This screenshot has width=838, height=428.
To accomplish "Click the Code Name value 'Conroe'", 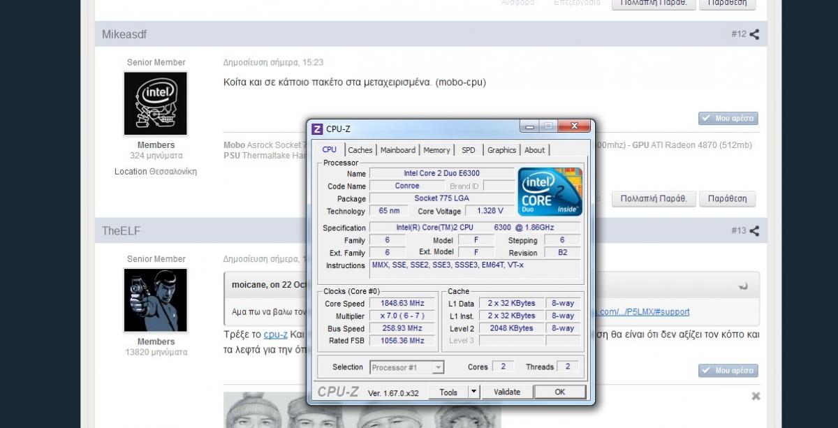I will tap(407, 186).
